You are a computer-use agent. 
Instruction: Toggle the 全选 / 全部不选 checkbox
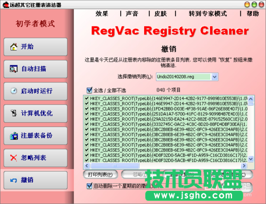(89, 90)
